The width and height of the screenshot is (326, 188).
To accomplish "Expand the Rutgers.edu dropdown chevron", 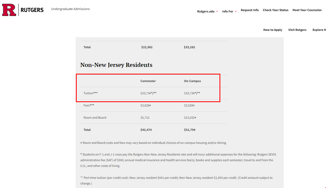I will click(x=217, y=11).
